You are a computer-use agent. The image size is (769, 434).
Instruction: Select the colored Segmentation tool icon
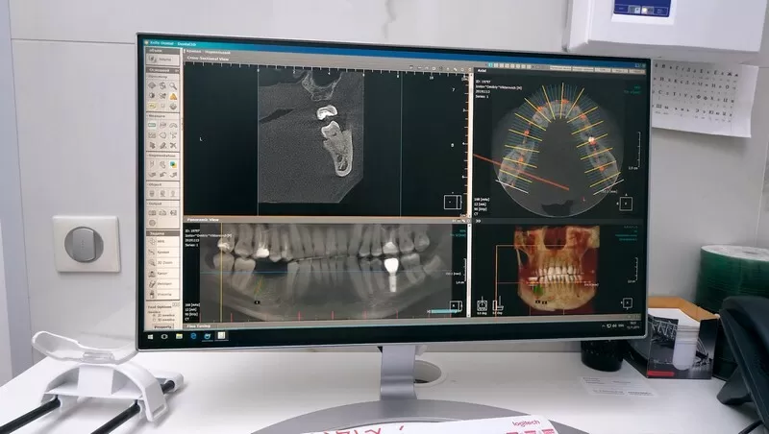click(173, 164)
